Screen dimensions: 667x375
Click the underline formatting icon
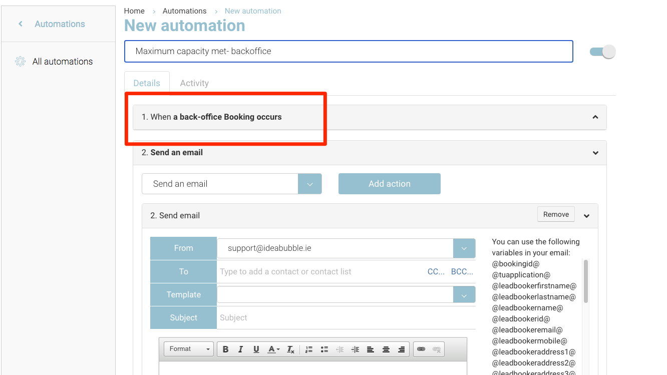tap(256, 349)
